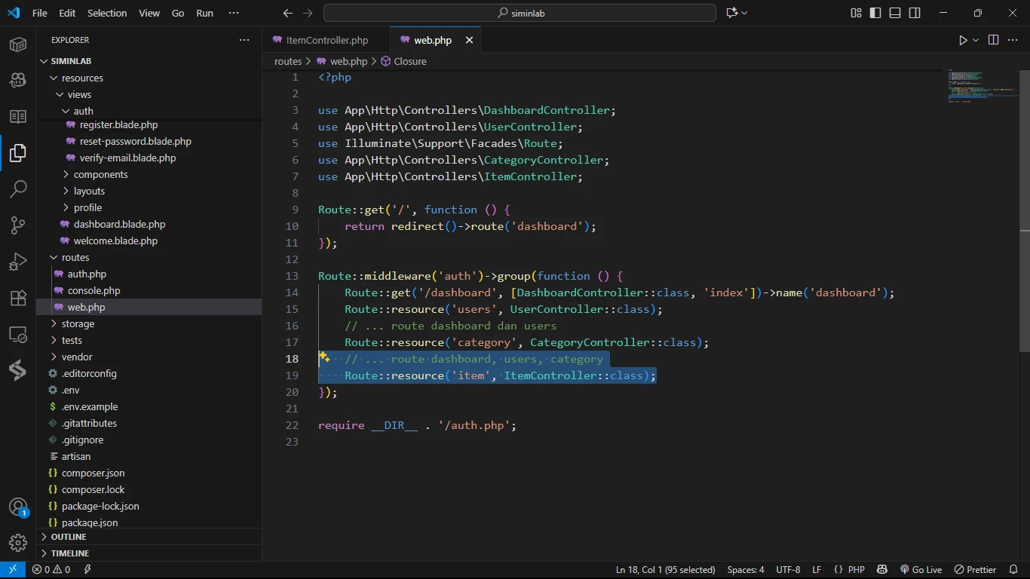Open the Run and Debug view
The width and height of the screenshot is (1030, 579).
click(x=18, y=262)
